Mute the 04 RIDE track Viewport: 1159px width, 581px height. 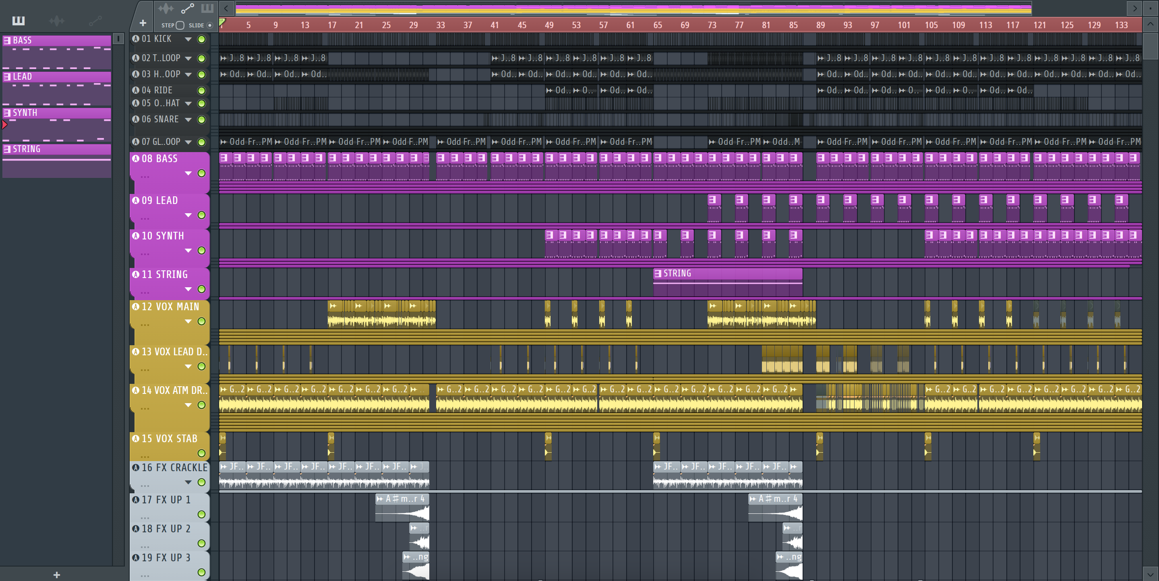202,91
